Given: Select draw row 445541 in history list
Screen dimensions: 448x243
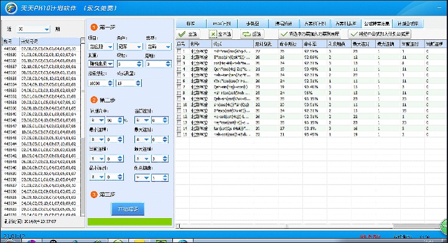Looking at the screenshot, I should click(x=41, y=162).
